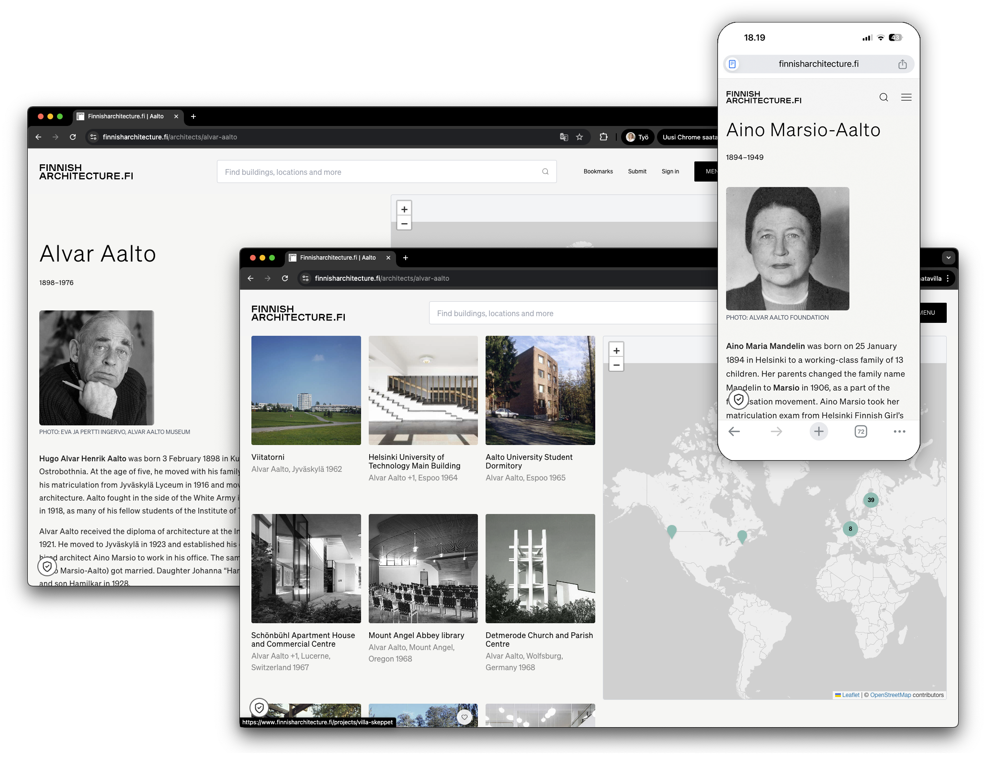This screenshot has height=765, width=986.
Task: Open the mobile hamburger menu
Action: [x=906, y=98]
